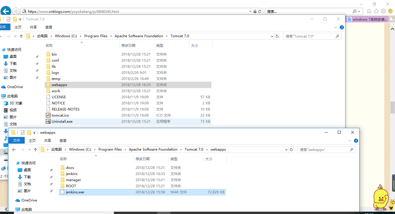
Task: Sort by 名称 column in webapps window
Action: click(63, 159)
